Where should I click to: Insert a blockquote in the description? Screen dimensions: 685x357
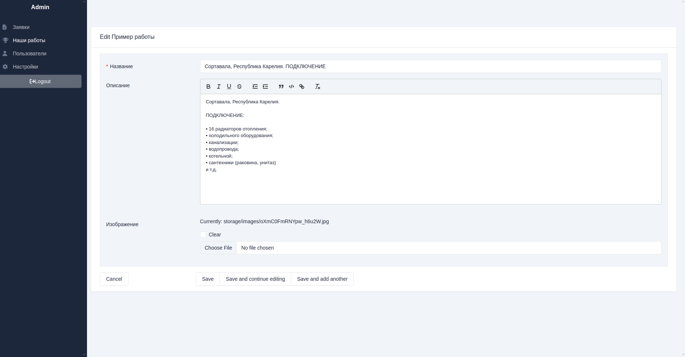point(281,87)
